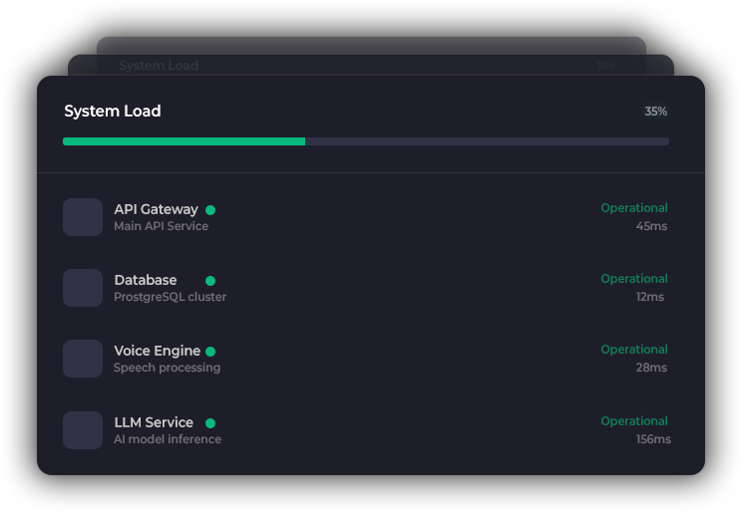Click green status dot beside Voice Engine
The image size is (742, 512).
pos(210,352)
